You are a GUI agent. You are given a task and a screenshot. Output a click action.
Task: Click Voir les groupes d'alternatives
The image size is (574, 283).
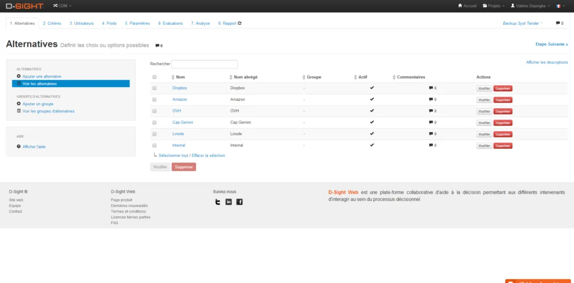click(48, 111)
